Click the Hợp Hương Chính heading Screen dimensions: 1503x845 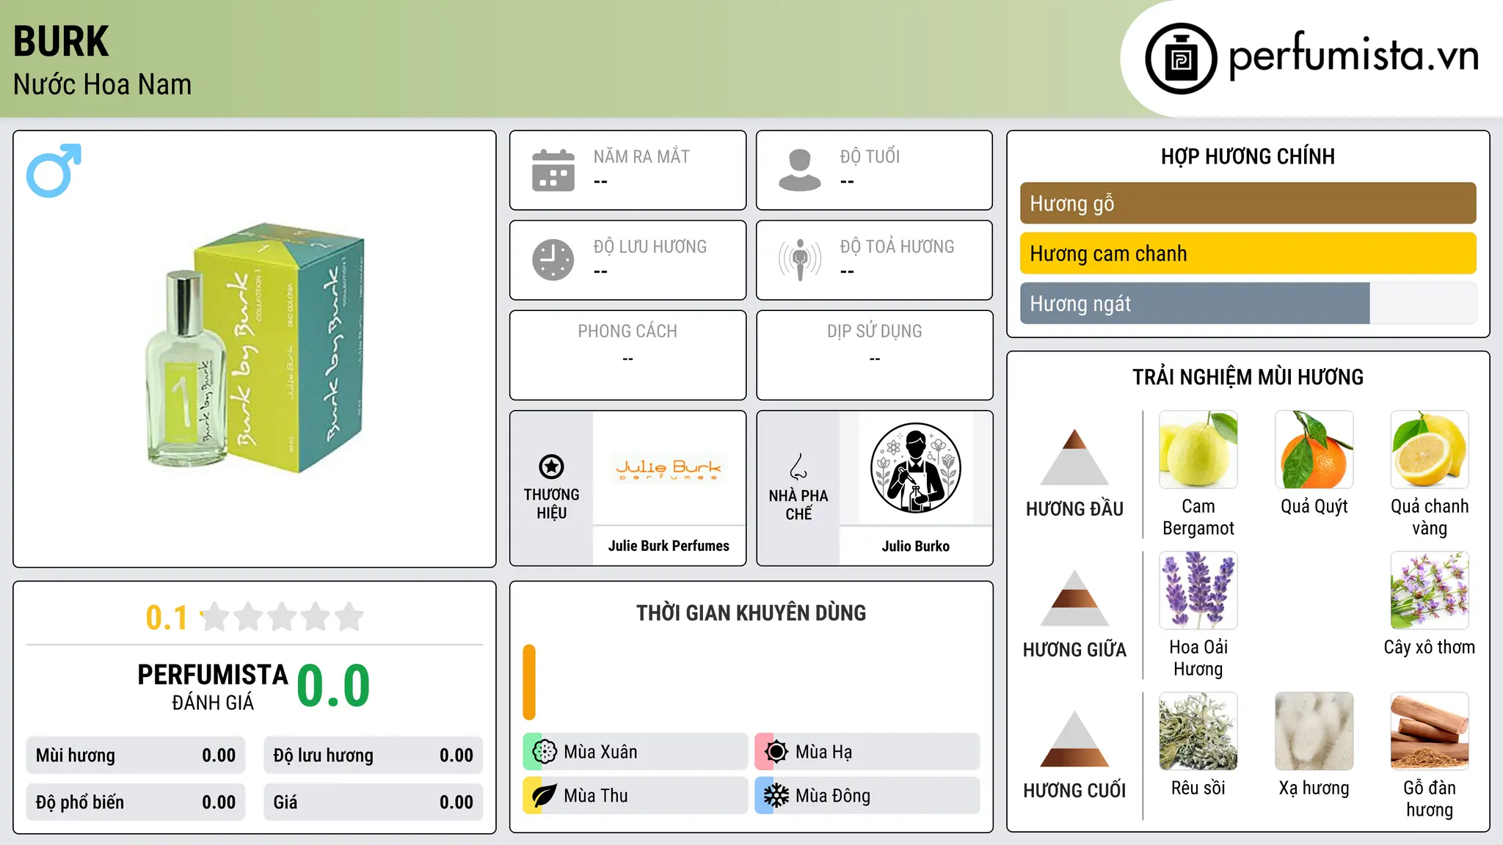click(x=1248, y=156)
